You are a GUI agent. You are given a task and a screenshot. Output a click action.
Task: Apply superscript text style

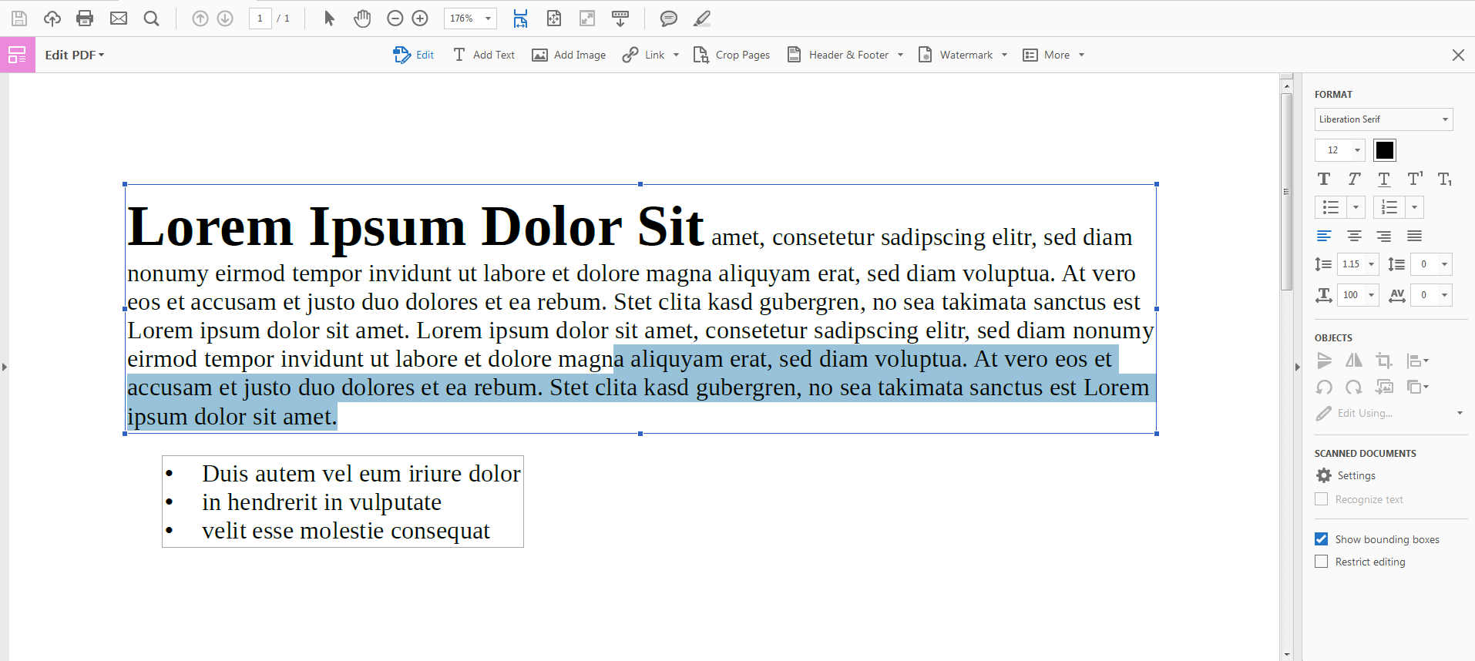1415,179
